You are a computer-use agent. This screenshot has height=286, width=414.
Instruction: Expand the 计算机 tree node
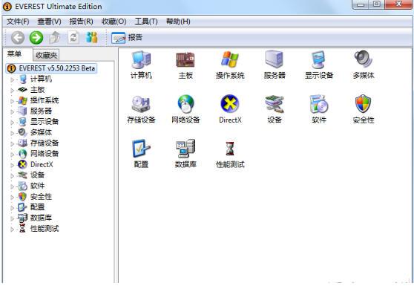click(12, 79)
